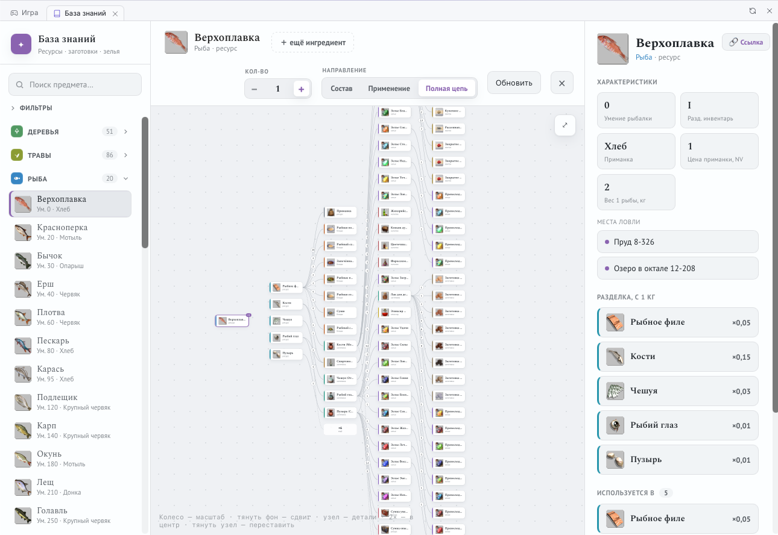Click the Травы category icon

tap(17, 155)
